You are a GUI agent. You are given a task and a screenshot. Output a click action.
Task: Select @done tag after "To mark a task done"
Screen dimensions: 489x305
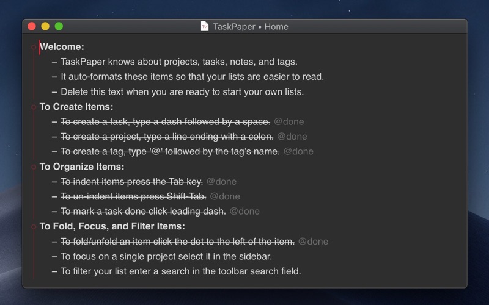pos(244,212)
